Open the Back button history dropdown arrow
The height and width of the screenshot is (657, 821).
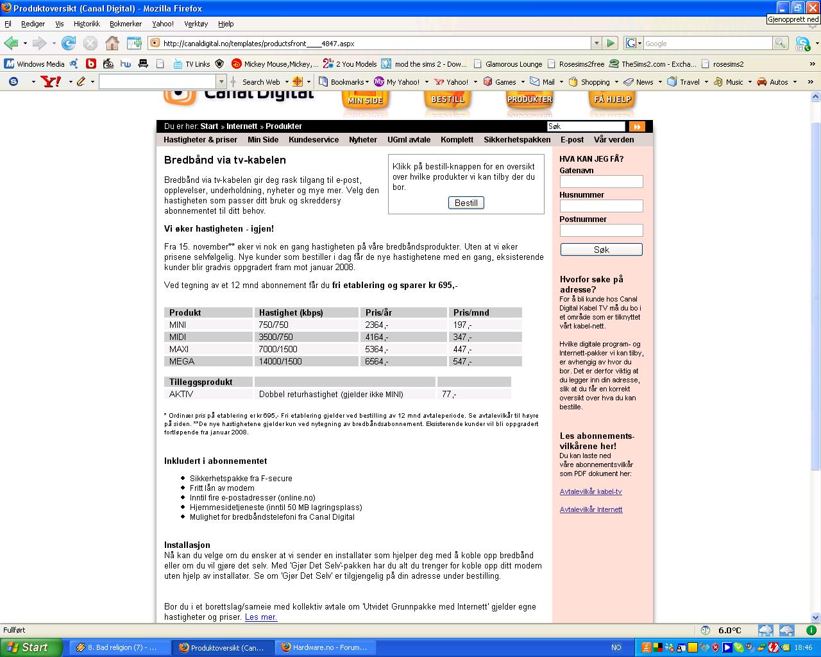25,43
